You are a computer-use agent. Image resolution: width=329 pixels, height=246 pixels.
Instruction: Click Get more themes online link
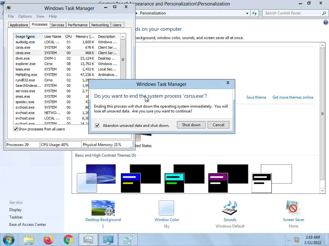293,97
